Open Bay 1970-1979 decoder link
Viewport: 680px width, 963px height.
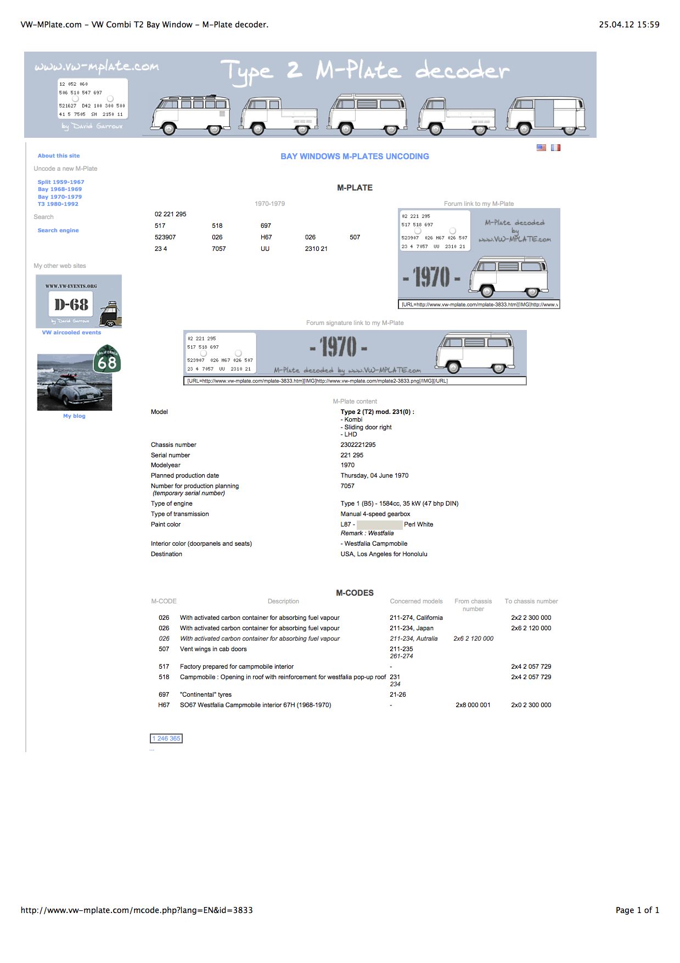pos(60,197)
